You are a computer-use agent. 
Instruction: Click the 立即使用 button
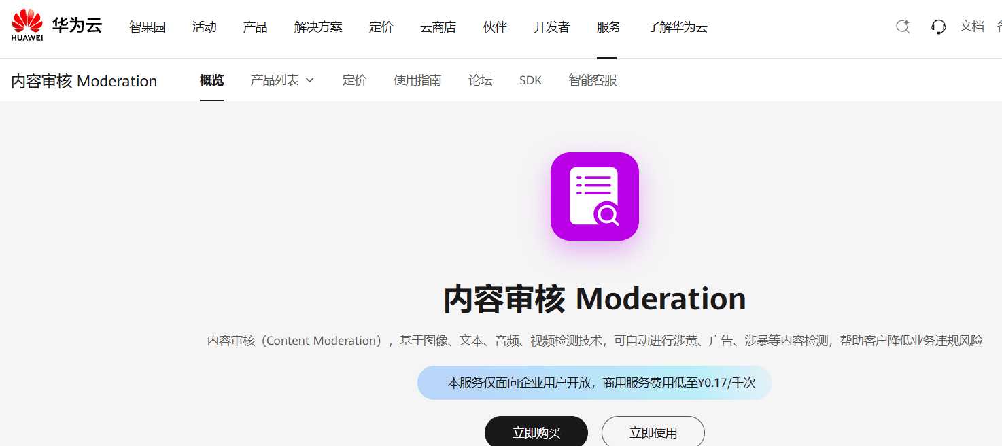tap(653, 432)
